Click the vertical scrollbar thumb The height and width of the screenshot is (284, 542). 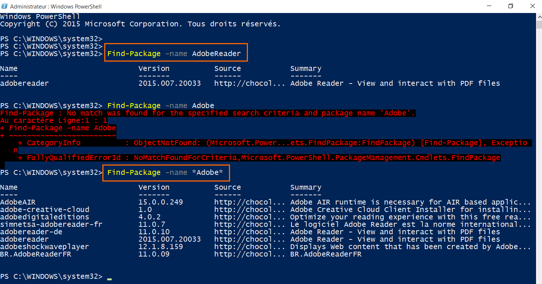pos(539,25)
